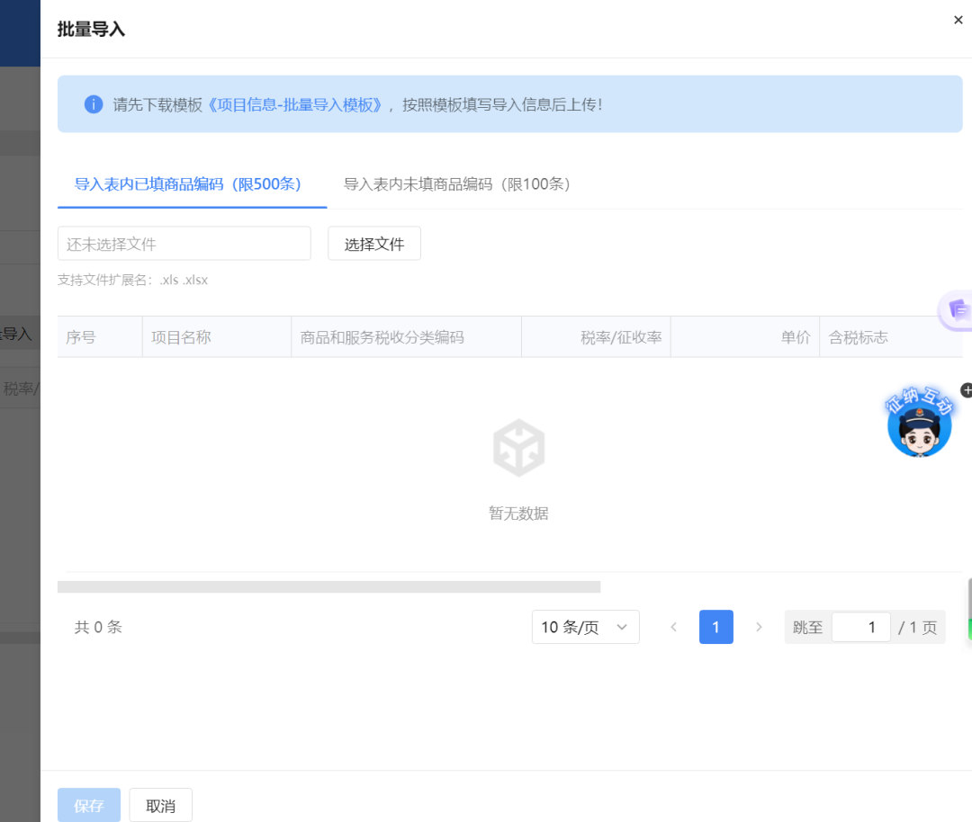The image size is (972, 822).
Task: Click the horizontal scrollbar below the table
Action: pyautogui.click(x=328, y=587)
